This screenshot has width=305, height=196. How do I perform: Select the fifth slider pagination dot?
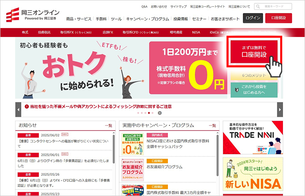coord(152,113)
